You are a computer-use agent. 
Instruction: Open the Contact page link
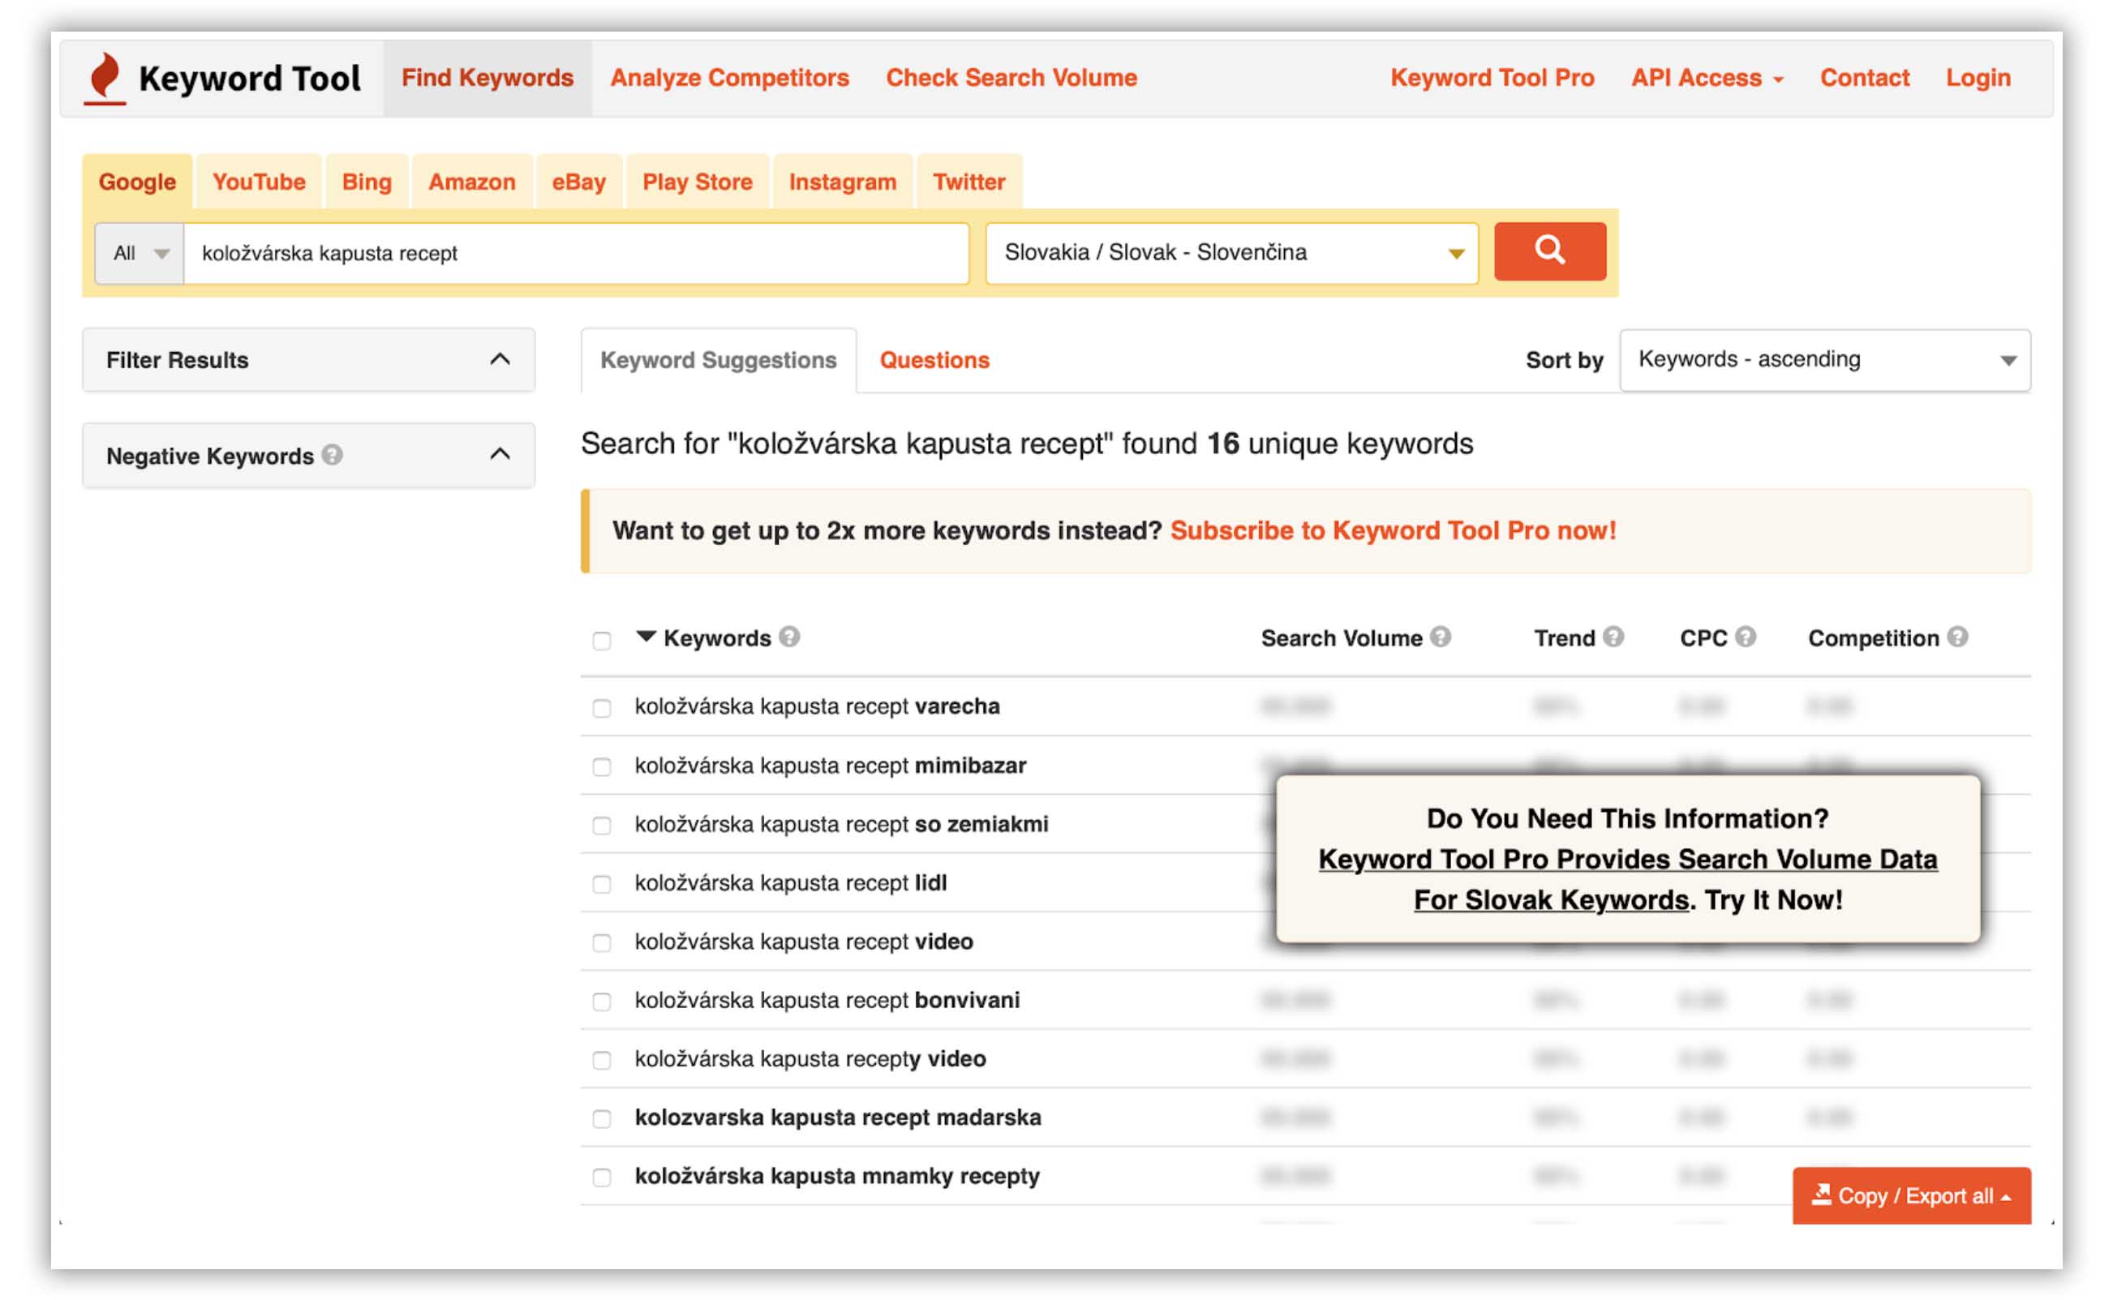[1865, 77]
